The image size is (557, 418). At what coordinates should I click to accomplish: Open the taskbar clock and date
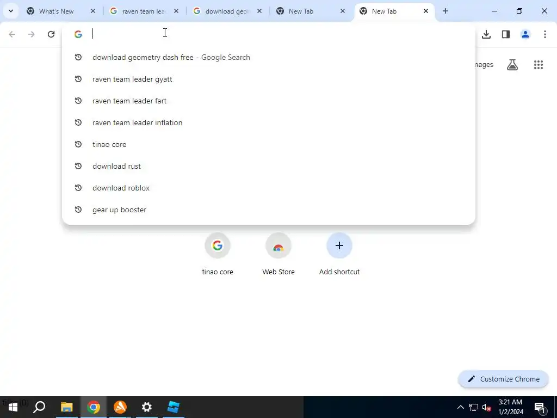tap(510, 407)
